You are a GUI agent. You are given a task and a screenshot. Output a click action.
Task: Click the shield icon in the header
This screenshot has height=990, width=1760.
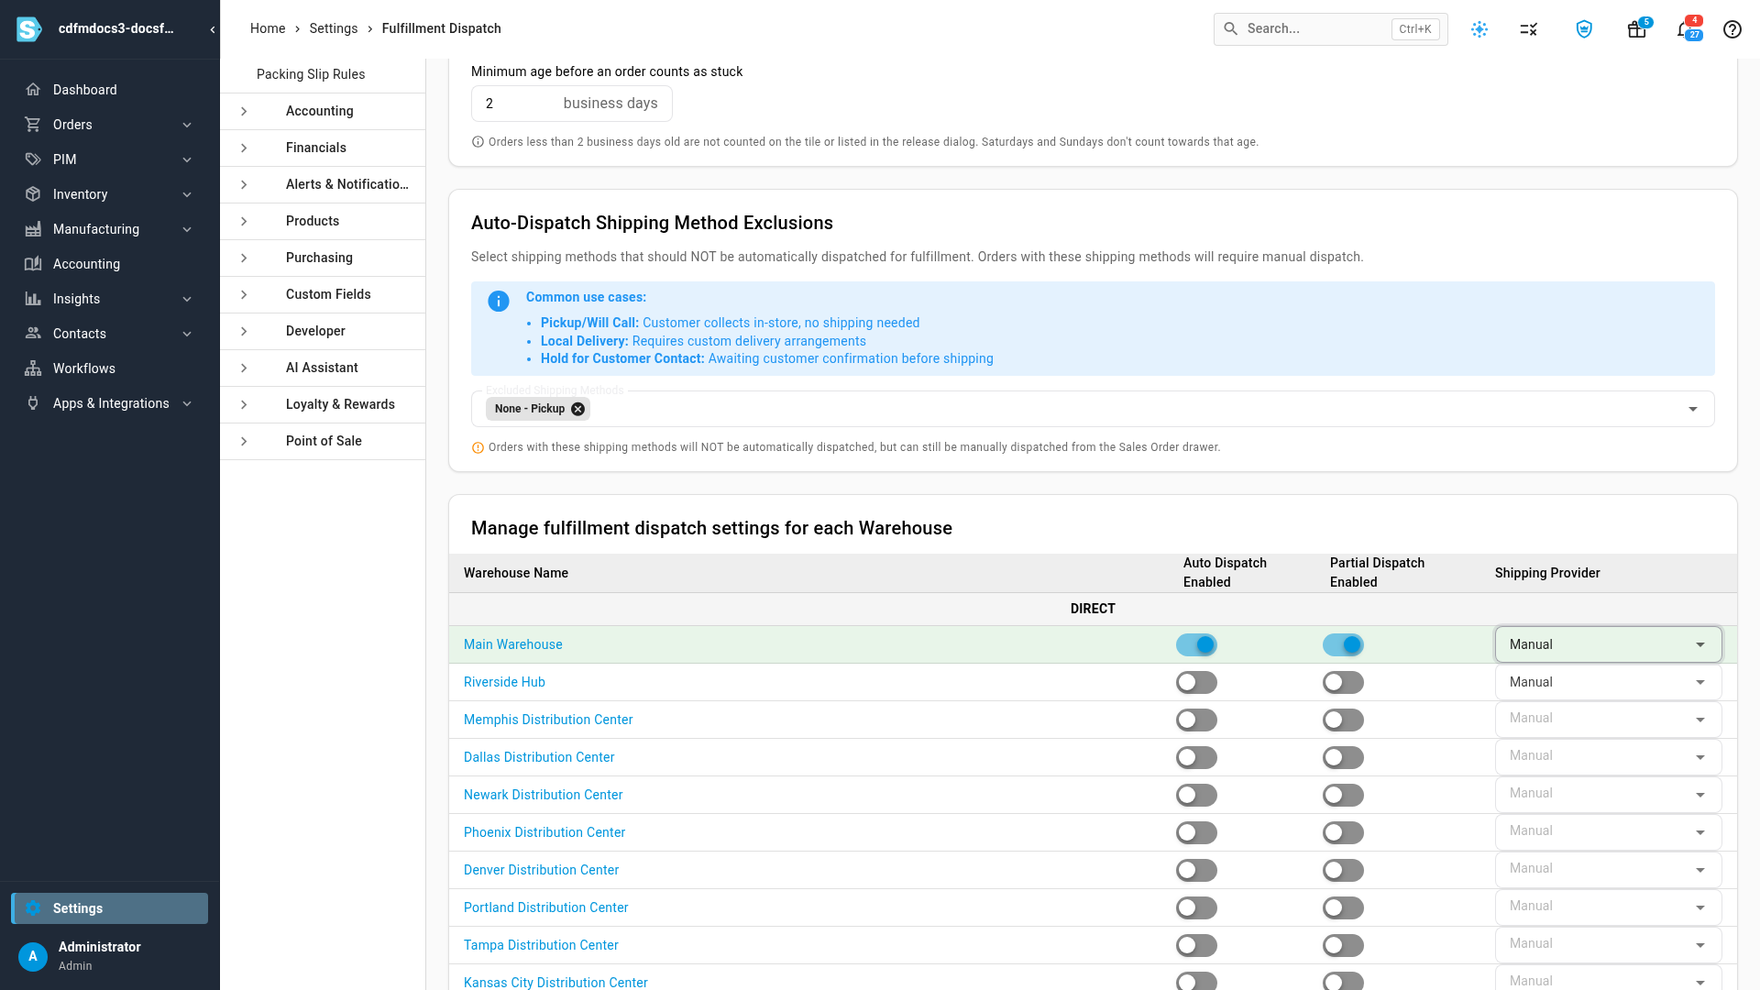click(1584, 29)
